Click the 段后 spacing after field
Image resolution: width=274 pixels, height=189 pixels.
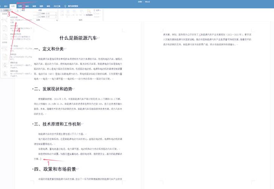(51, 17)
